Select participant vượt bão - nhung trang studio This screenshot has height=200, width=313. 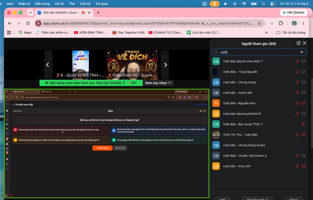(259, 145)
